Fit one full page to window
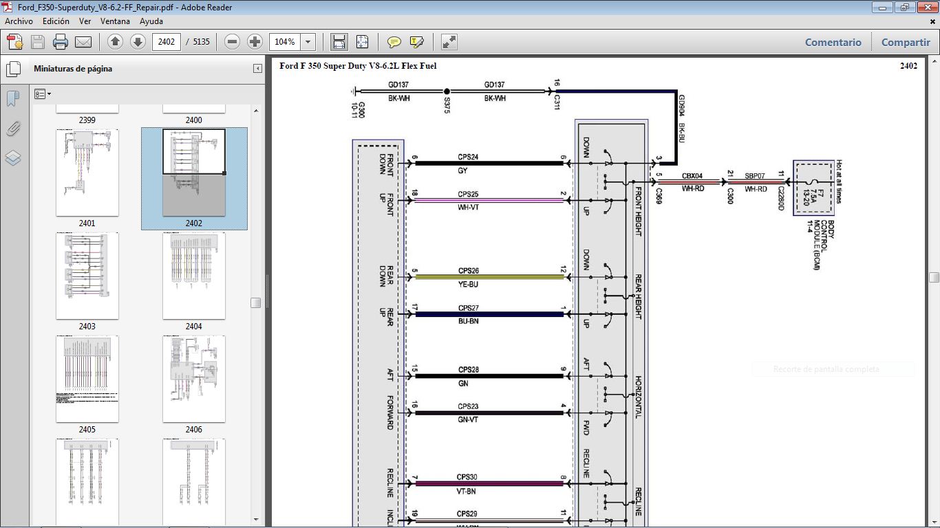 (362, 42)
